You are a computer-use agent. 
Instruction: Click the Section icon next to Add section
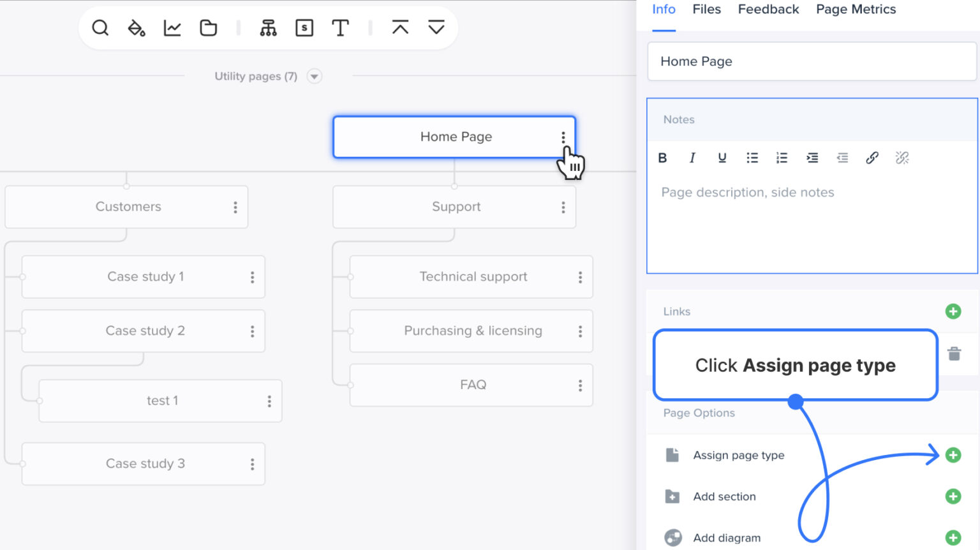[x=672, y=496]
